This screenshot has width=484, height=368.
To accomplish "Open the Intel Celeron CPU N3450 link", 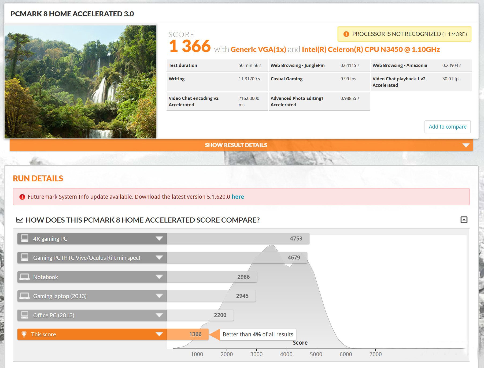I will tap(371, 50).
